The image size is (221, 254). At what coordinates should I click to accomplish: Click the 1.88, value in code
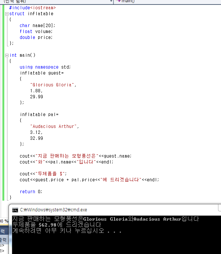point(36,91)
